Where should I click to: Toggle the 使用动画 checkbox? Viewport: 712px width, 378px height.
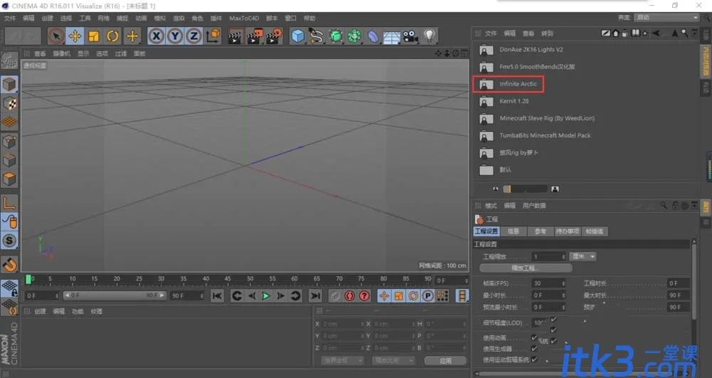(x=534, y=337)
